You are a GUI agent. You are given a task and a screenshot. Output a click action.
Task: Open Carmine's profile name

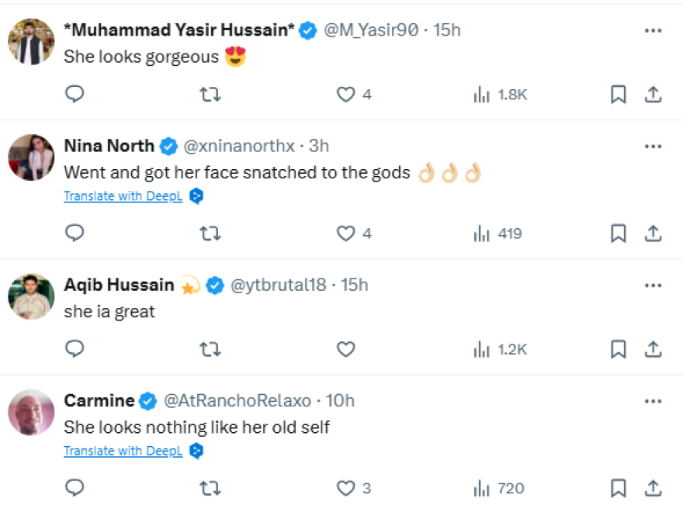tap(99, 401)
